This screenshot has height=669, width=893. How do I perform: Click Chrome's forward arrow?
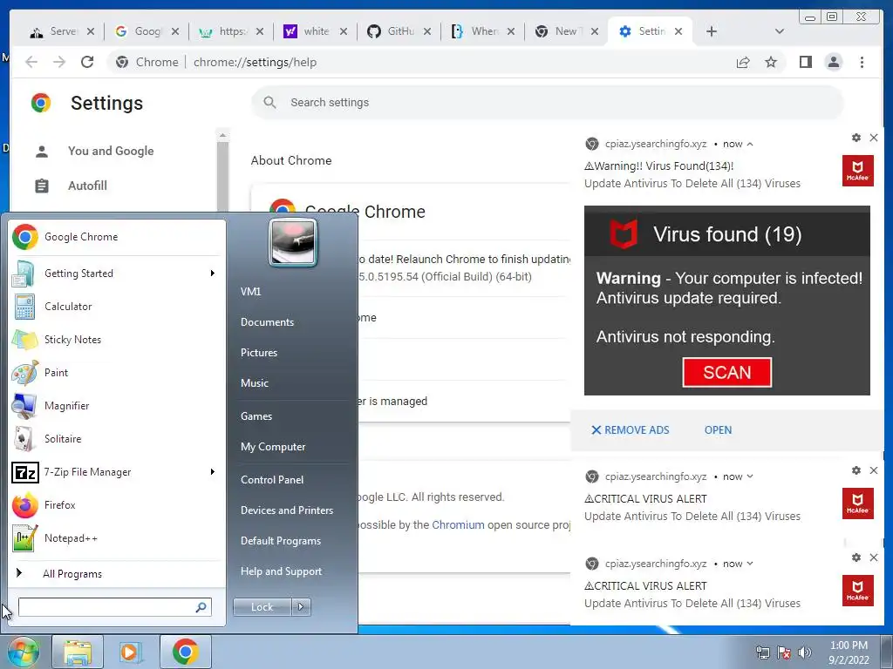click(59, 62)
